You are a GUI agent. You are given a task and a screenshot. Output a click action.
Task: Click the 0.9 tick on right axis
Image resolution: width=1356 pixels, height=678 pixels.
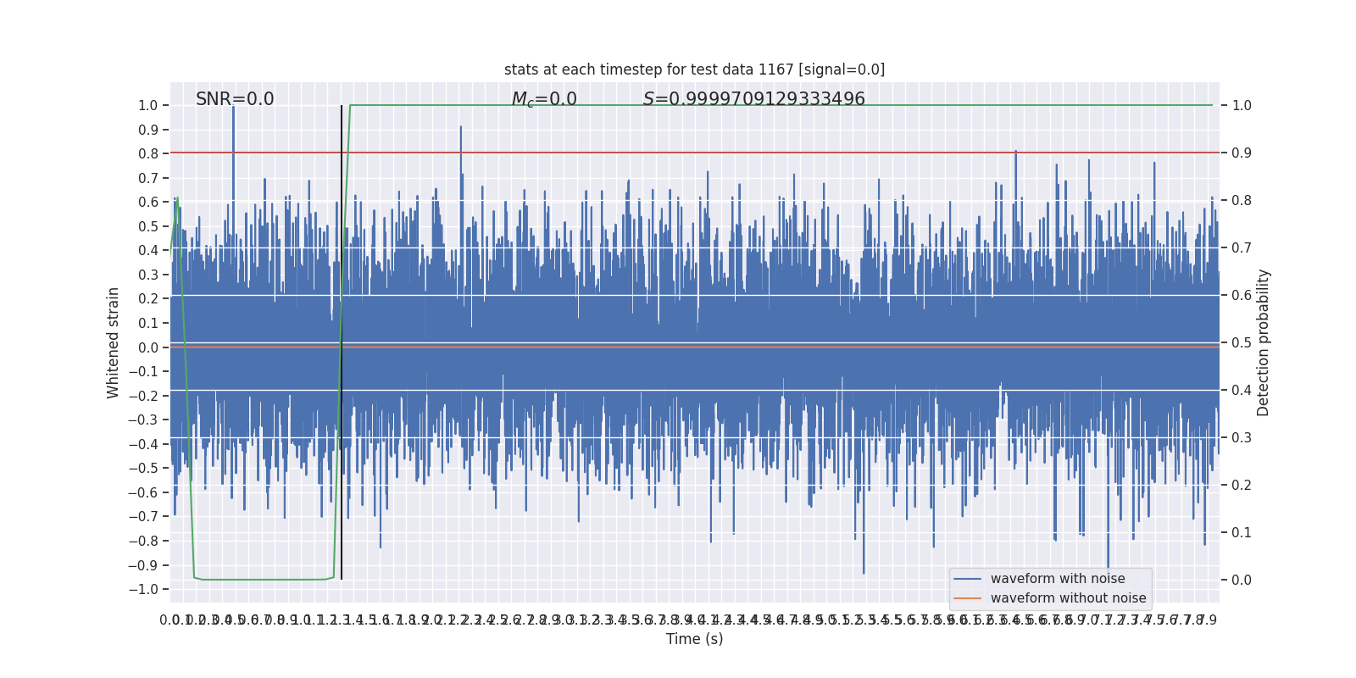[1242, 153]
